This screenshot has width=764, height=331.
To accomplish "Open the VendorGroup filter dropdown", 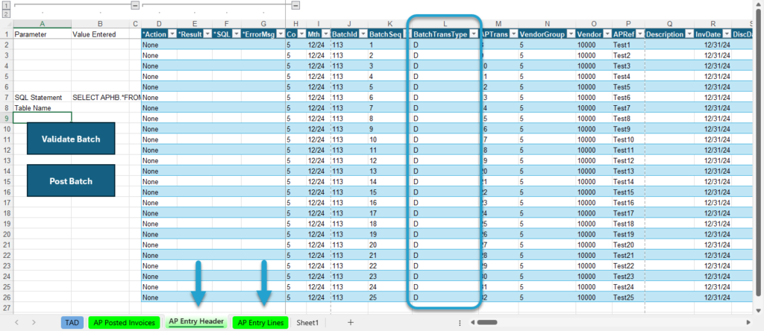I will pyautogui.click(x=570, y=34).
